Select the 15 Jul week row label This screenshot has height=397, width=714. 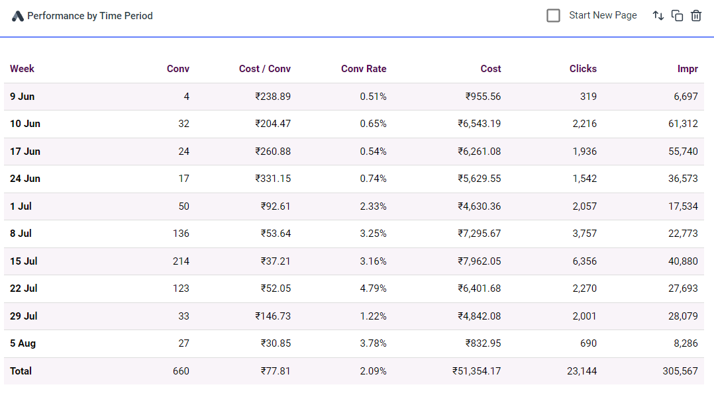[23, 261]
